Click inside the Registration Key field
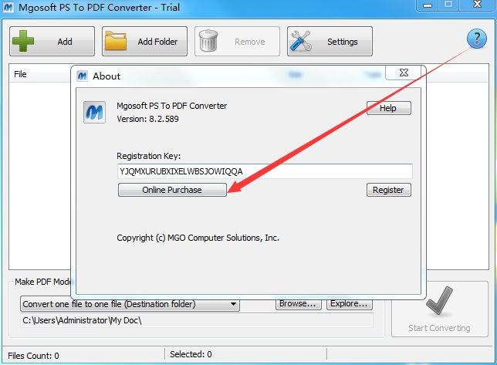497x365 pixels. point(265,171)
